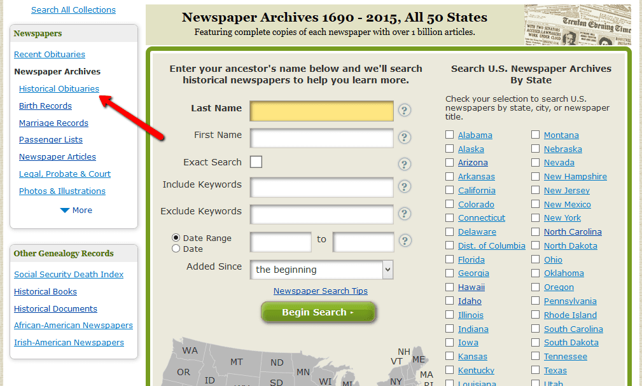Click the Exclude Keywords field
Image resolution: width=642 pixels, height=386 pixels.
(x=321, y=214)
